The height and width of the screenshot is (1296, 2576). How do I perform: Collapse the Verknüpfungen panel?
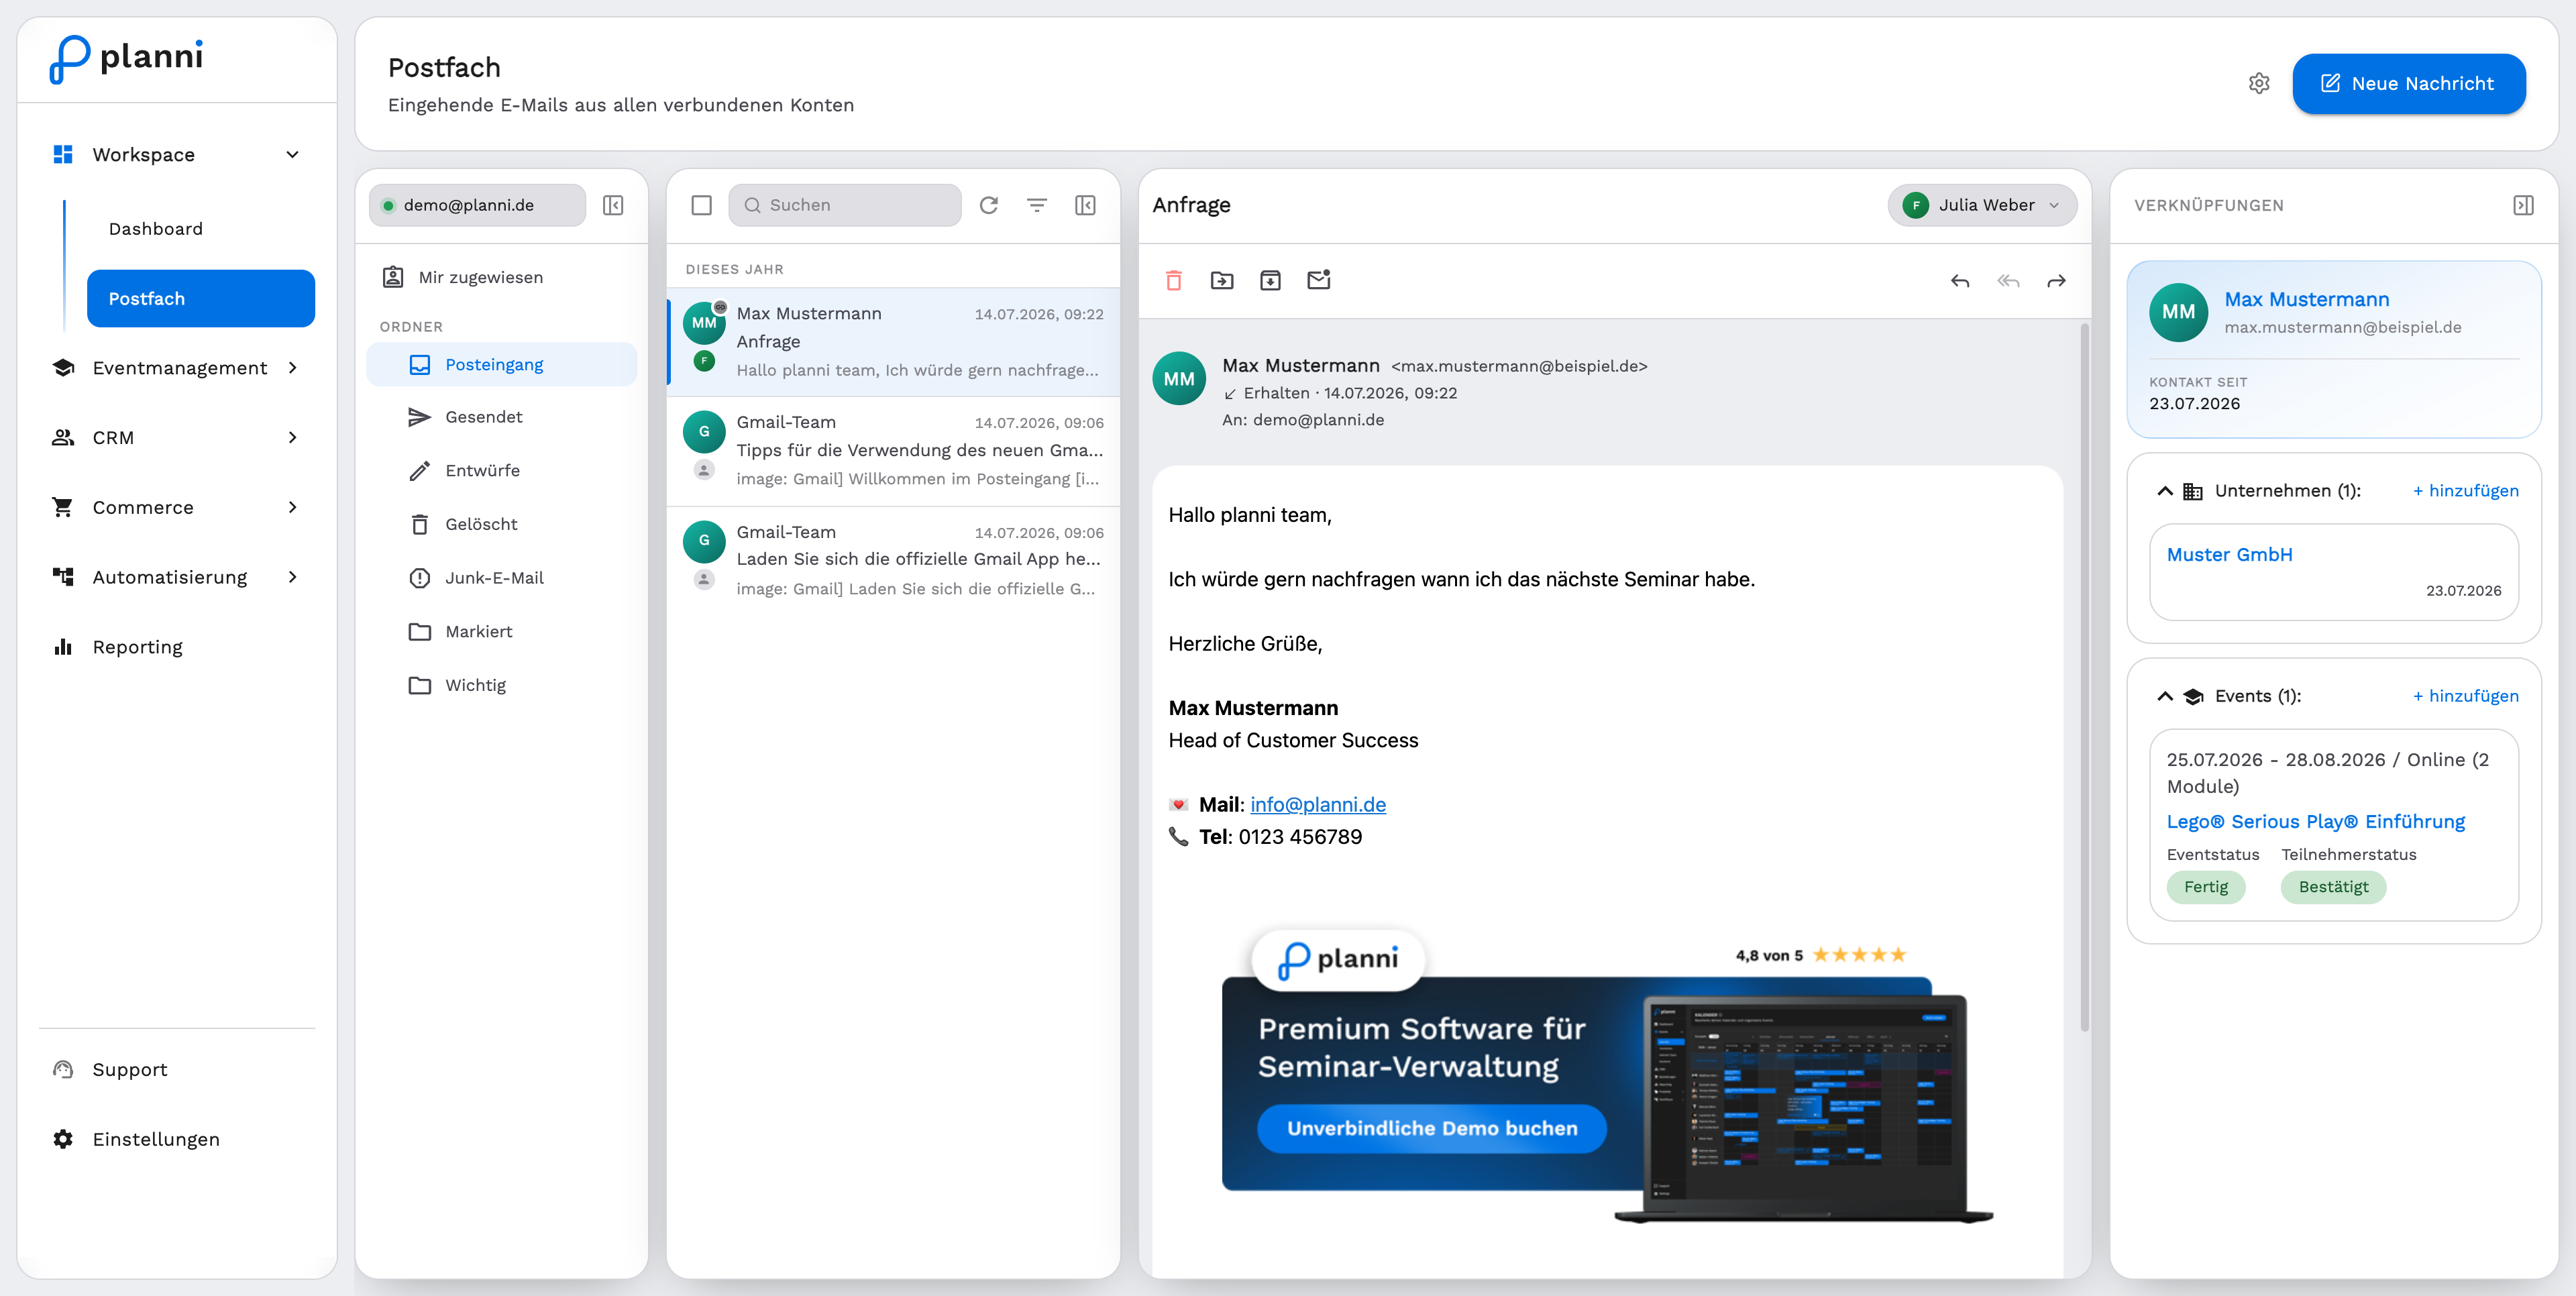tap(2523, 205)
